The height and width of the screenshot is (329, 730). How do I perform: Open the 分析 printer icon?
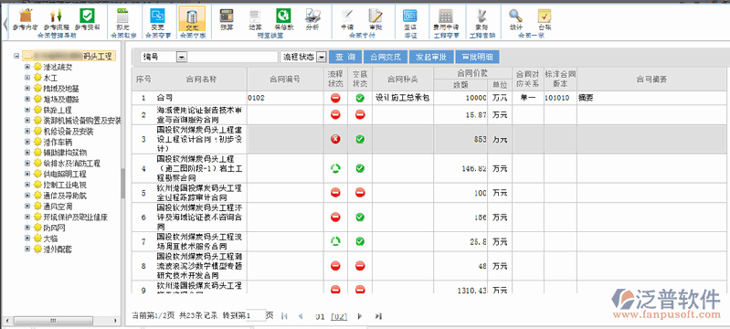pos(312,16)
